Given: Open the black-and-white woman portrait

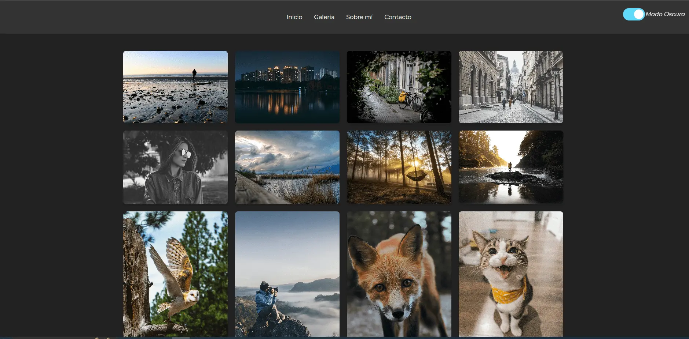Looking at the screenshot, I should click(175, 167).
